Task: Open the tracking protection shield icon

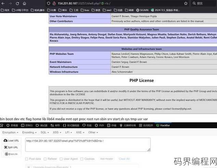Action: click(x=49, y=3)
